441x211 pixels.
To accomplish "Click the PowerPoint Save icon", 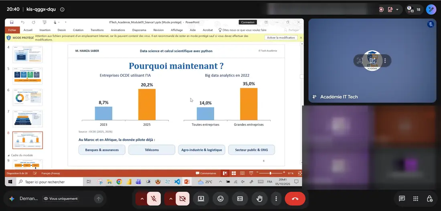I will [x=12, y=22].
